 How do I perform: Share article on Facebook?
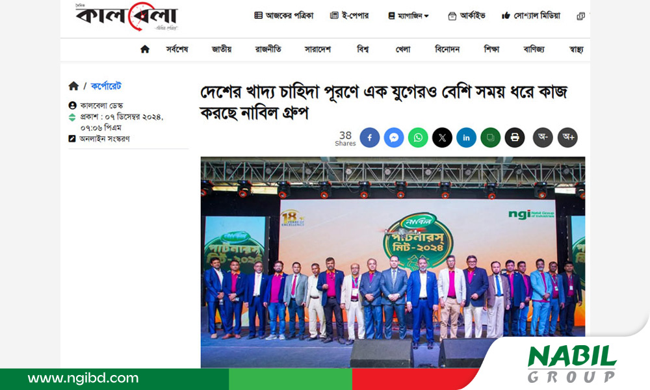[369, 138]
